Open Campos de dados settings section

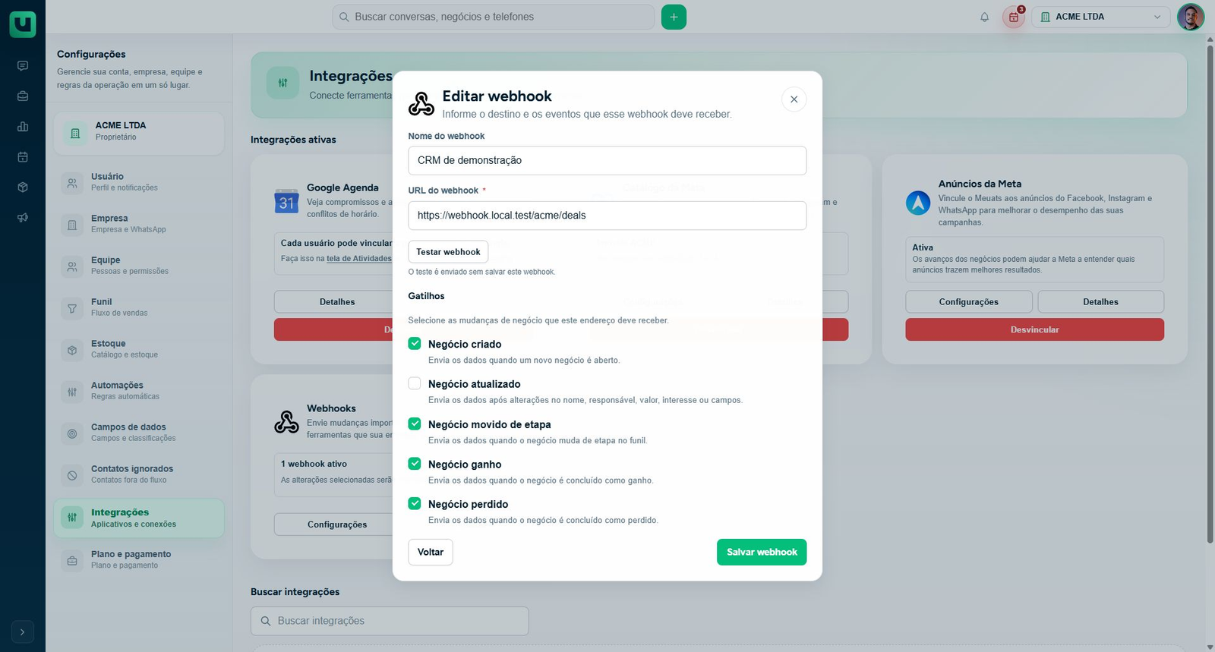(139, 433)
